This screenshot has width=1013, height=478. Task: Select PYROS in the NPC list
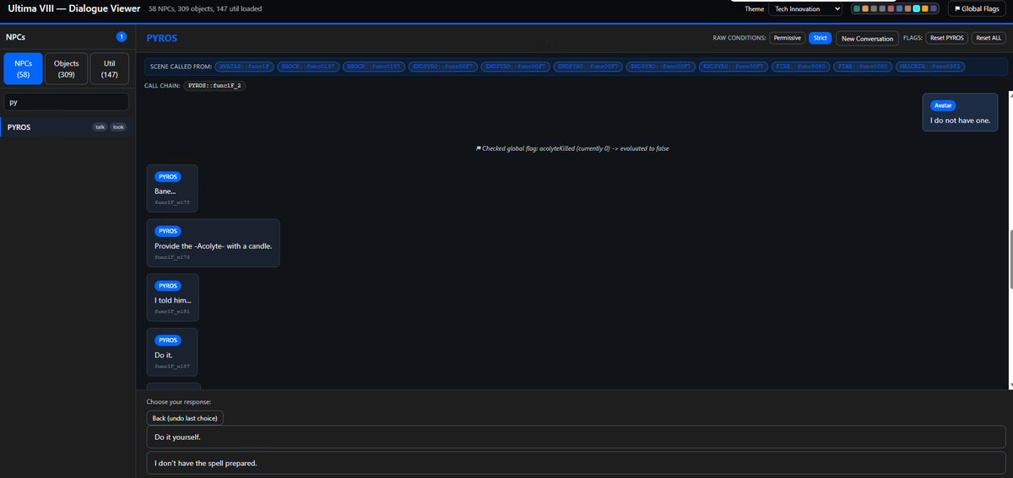point(67,127)
